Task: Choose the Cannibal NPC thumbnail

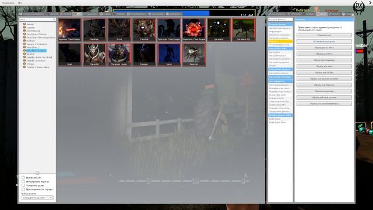Action: point(144,30)
